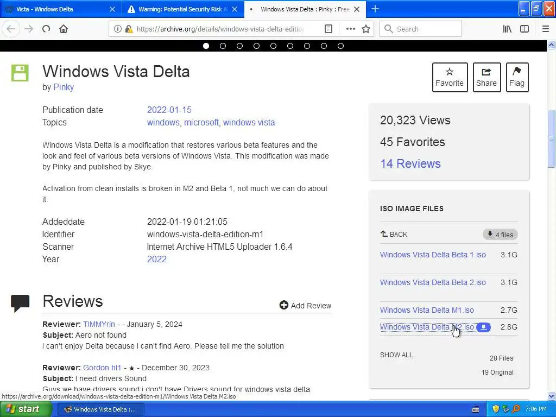Select the eighth carousel dot
The image size is (556, 417).
[x=324, y=46]
